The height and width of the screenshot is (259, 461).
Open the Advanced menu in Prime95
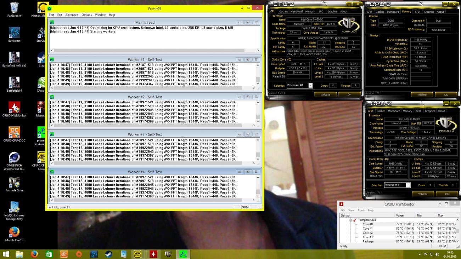[x=72, y=15]
